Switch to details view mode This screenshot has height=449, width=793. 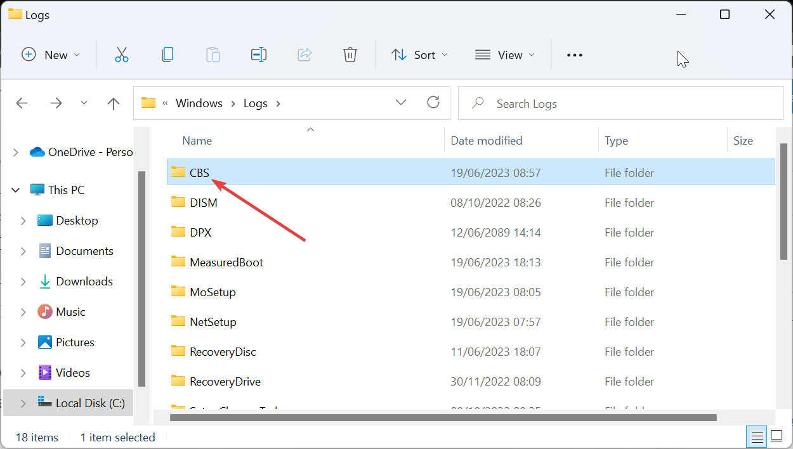pyautogui.click(x=756, y=436)
